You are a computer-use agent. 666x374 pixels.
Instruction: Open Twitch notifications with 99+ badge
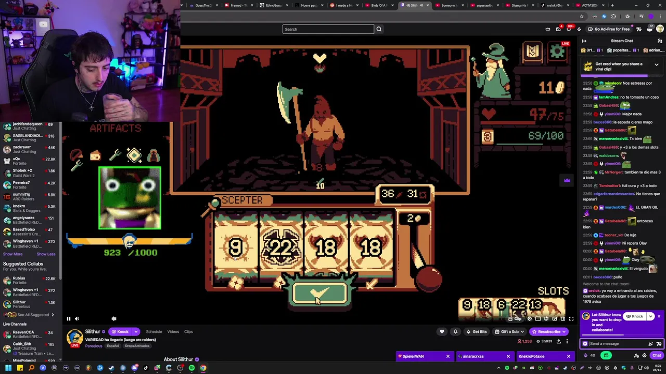tap(569, 29)
